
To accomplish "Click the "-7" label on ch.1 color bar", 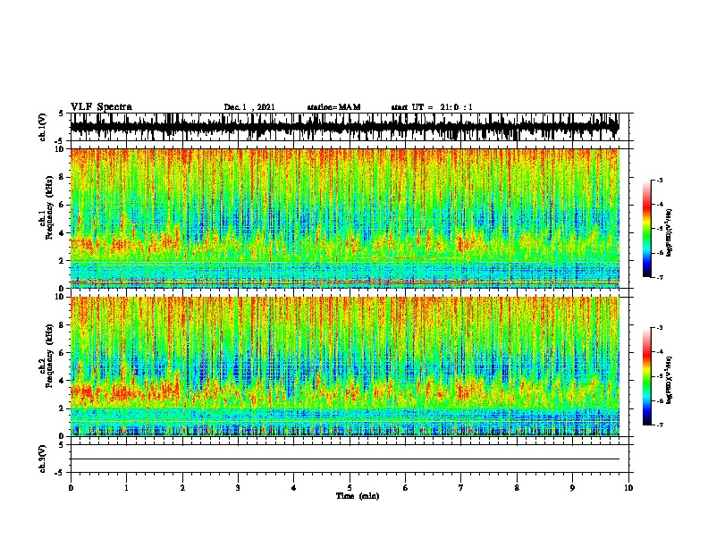I will pyautogui.click(x=660, y=277).
